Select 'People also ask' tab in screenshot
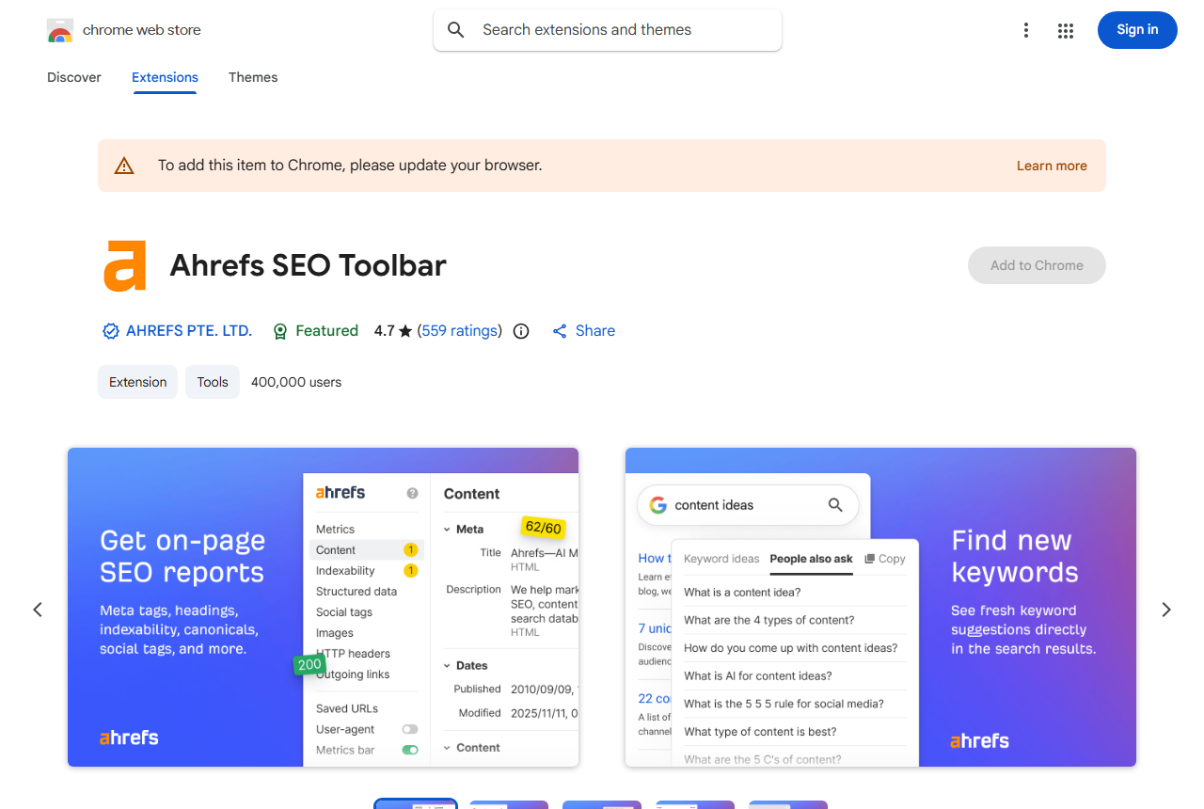 (x=811, y=559)
